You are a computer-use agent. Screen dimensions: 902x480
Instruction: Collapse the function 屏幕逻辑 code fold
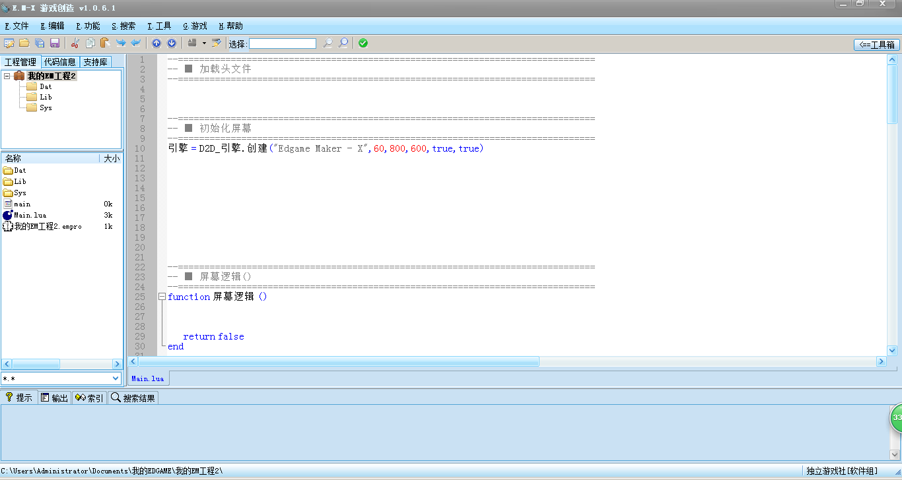(x=162, y=297)
